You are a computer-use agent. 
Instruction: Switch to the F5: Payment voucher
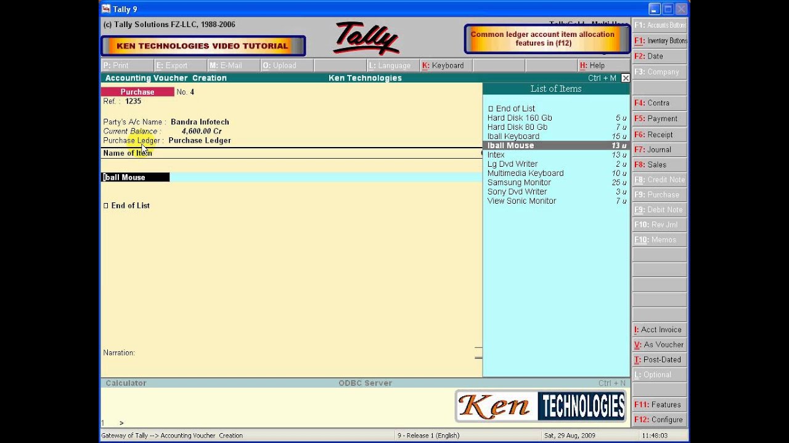pos(660,119)
